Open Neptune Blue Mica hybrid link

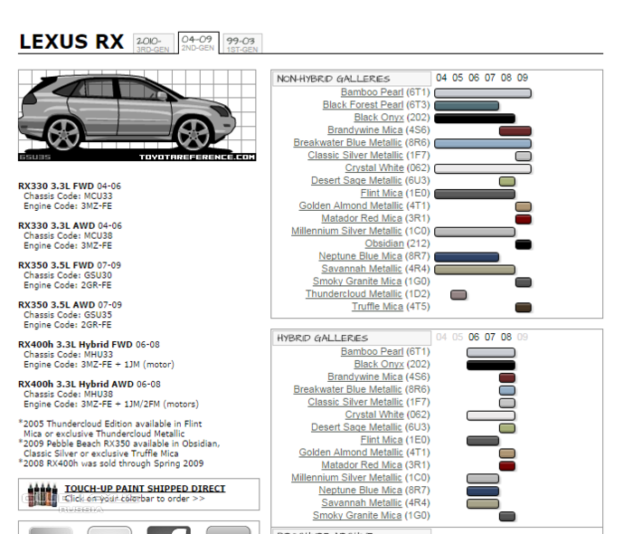360,490
